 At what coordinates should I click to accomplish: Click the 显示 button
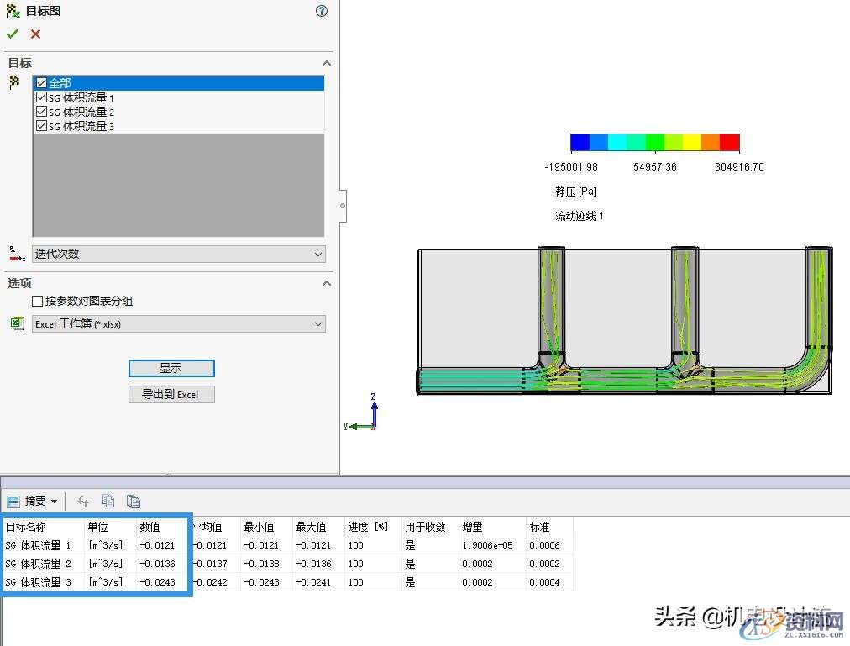click(x=171, y=368)
